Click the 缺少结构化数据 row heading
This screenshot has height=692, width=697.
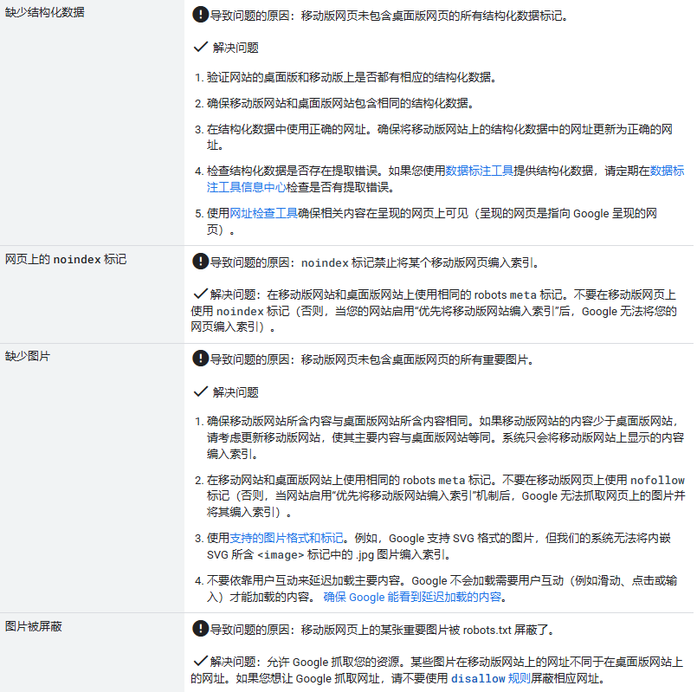[x=45, y=14]
